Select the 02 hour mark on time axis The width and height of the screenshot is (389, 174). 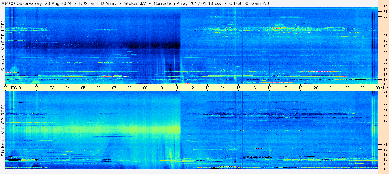[x=36, y=88]
